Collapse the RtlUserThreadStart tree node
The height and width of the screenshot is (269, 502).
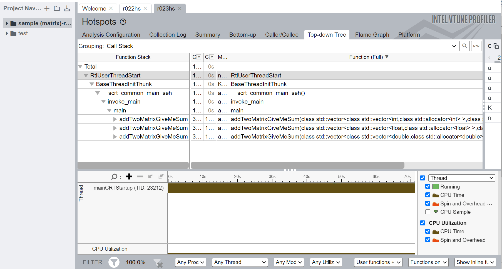coord(86,75)
